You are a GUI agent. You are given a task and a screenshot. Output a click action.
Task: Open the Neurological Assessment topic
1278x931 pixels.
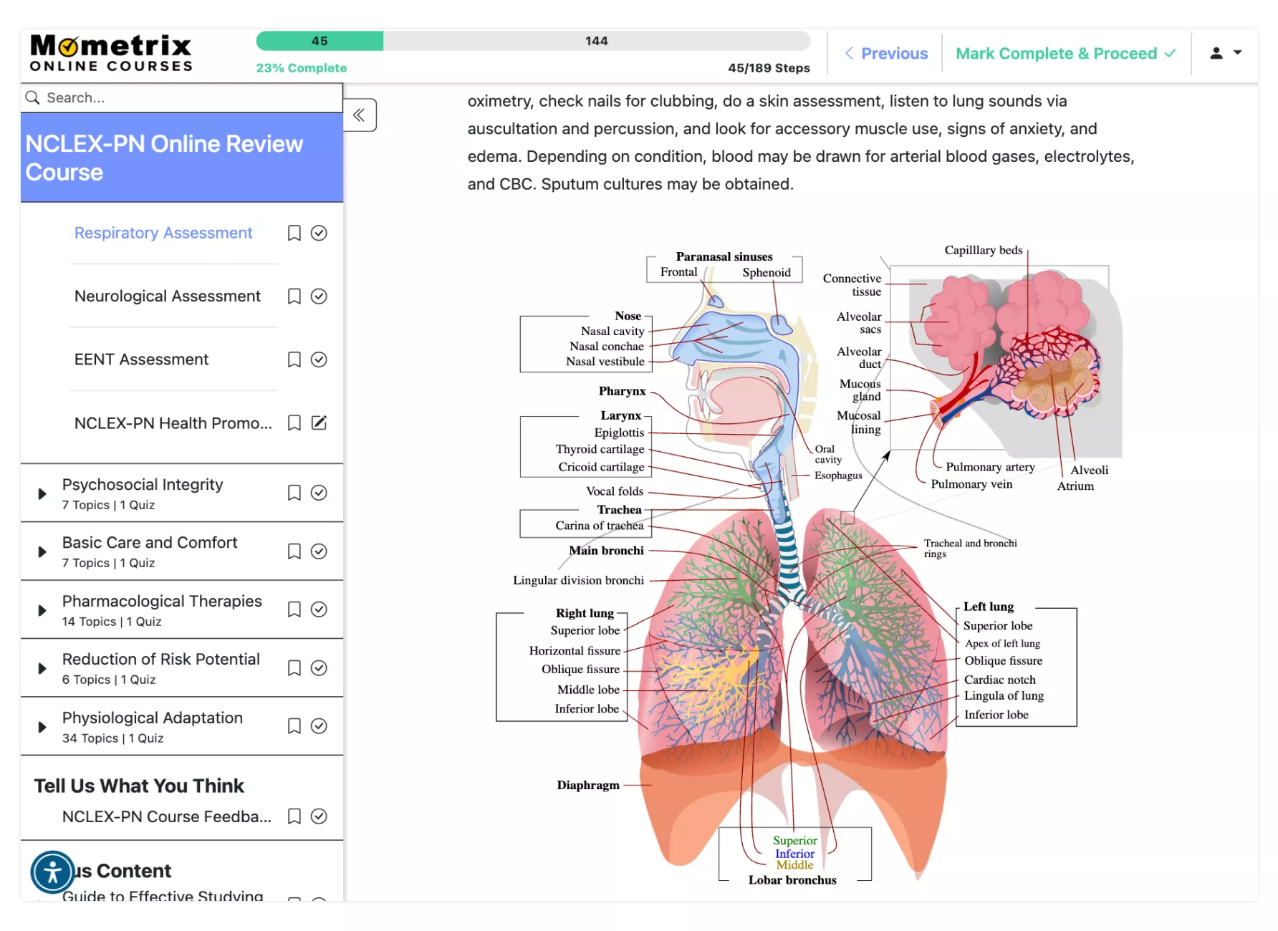(x=167, y=296)
